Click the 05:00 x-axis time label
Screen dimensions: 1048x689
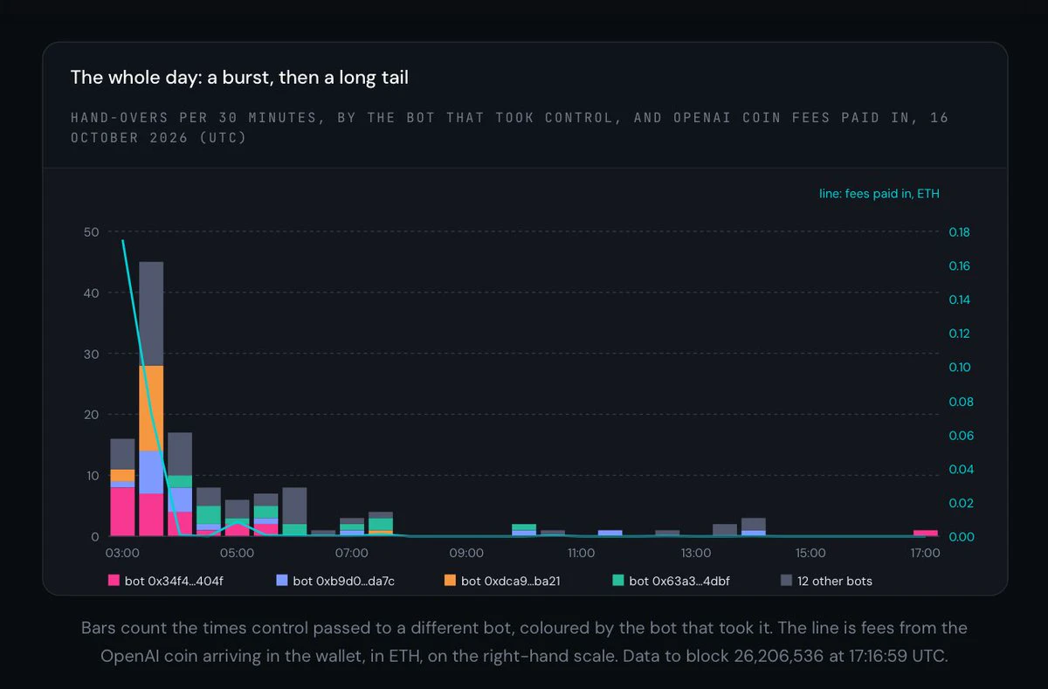[237, 553]
